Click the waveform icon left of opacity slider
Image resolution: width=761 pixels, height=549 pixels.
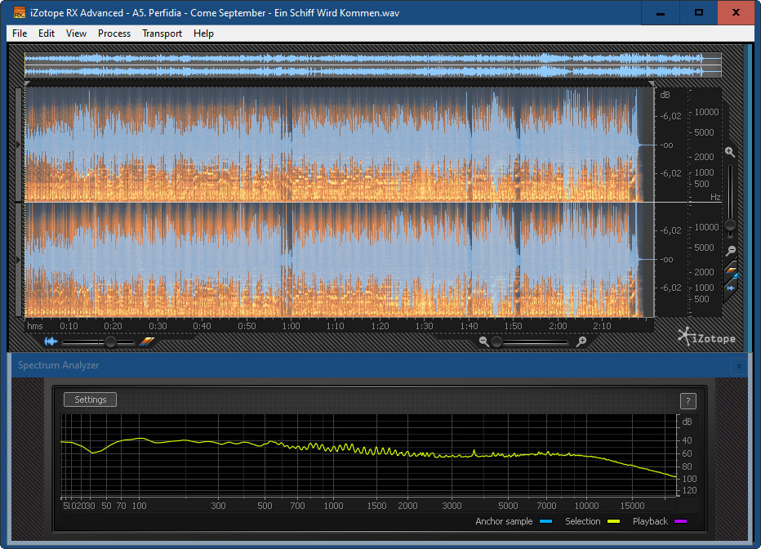(x=51, y=341)
